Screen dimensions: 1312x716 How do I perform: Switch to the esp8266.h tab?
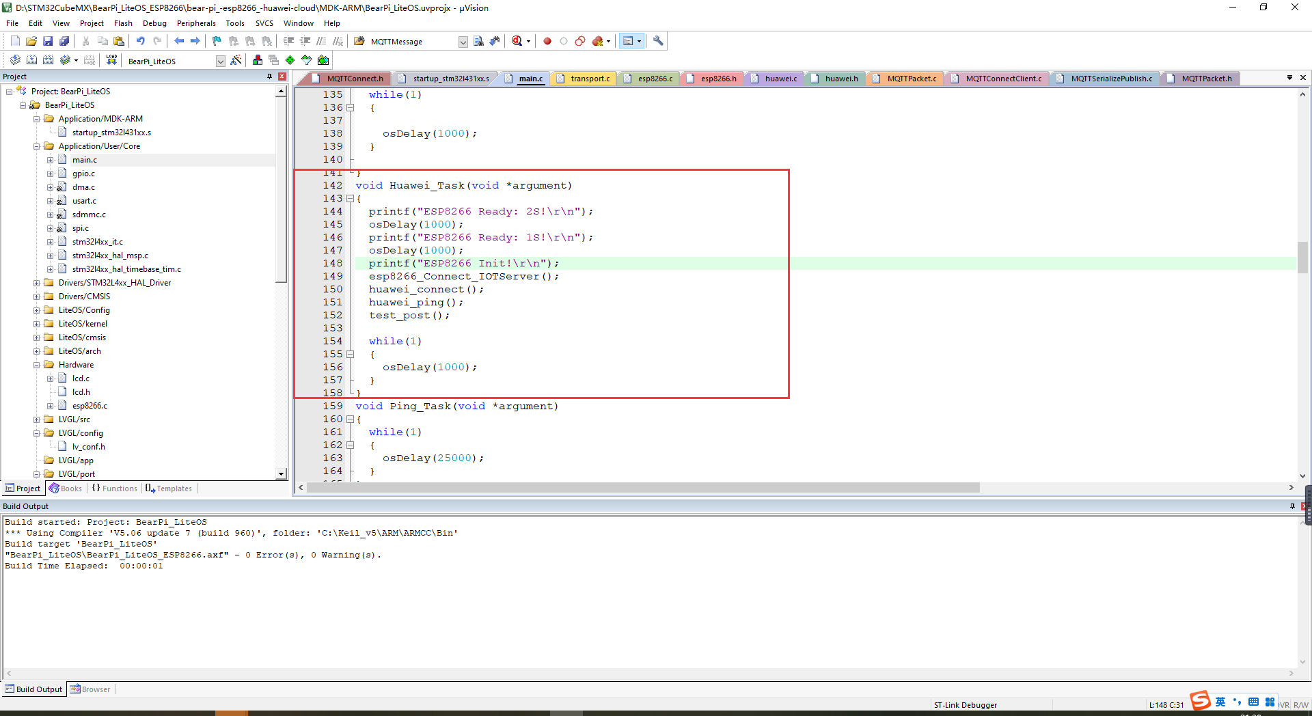712,79
